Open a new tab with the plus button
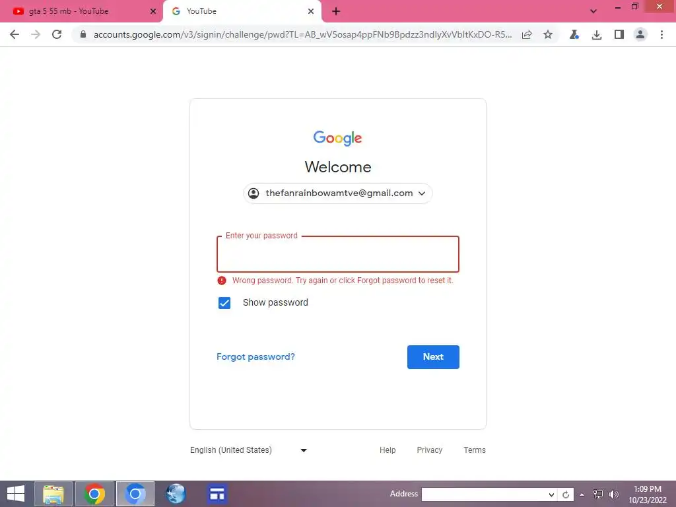Image resolution: width=676 pixels, height=507 pixels. [x=336, y=11]
